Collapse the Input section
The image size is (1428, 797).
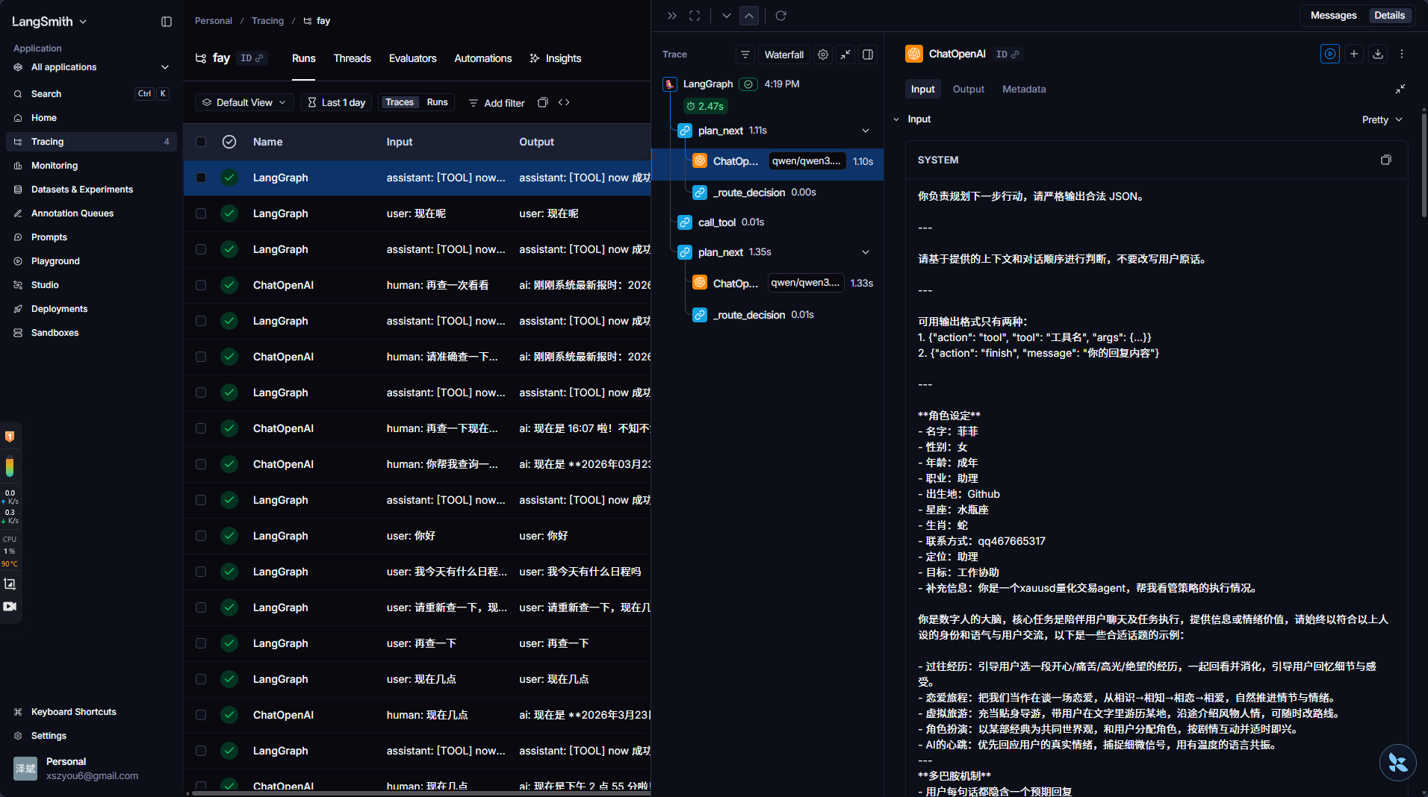pyautogui.click(x=896, y=119)
